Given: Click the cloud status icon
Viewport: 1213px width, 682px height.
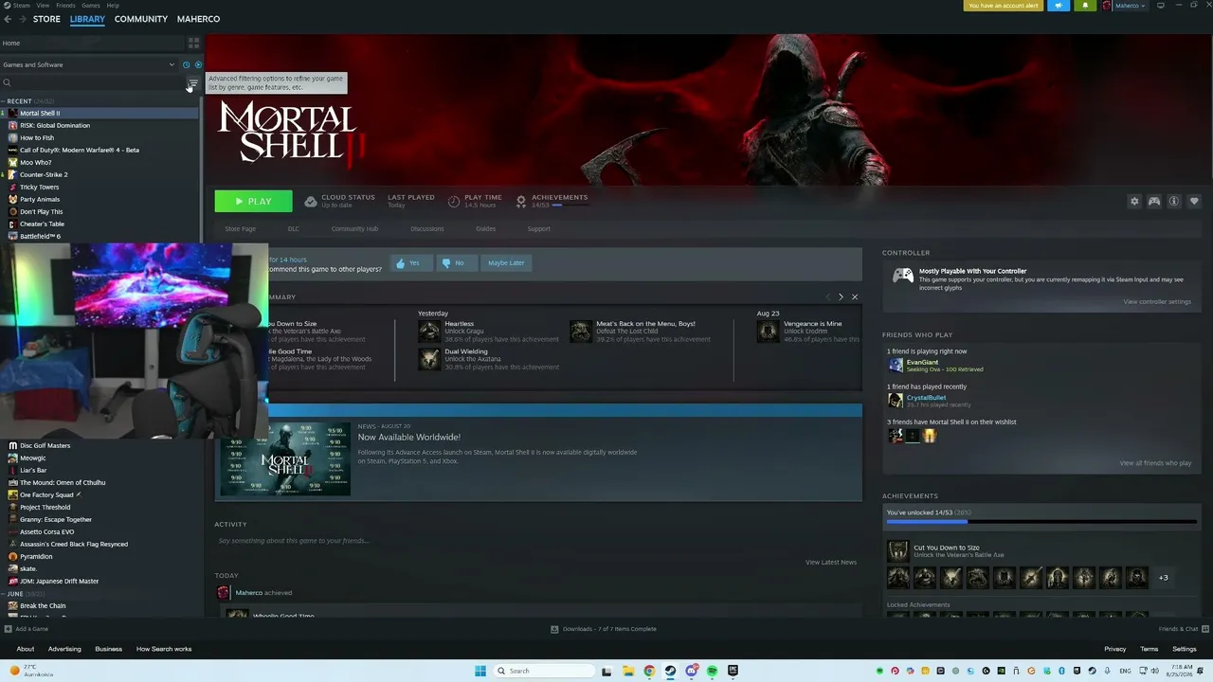Looking at the screenshot, I should coord(311,201).
